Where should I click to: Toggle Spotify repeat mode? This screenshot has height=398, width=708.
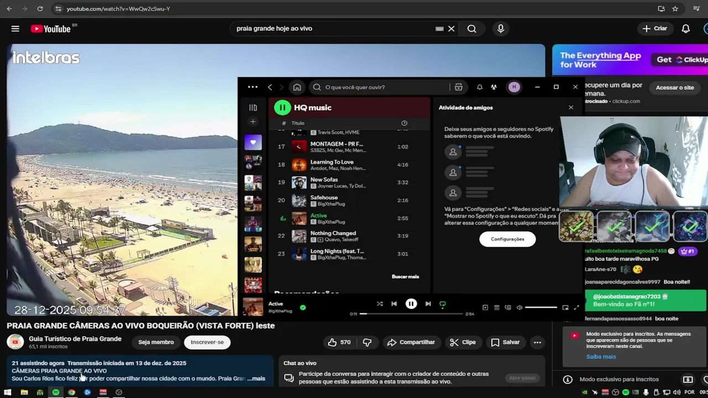click(x=442, y=304)
